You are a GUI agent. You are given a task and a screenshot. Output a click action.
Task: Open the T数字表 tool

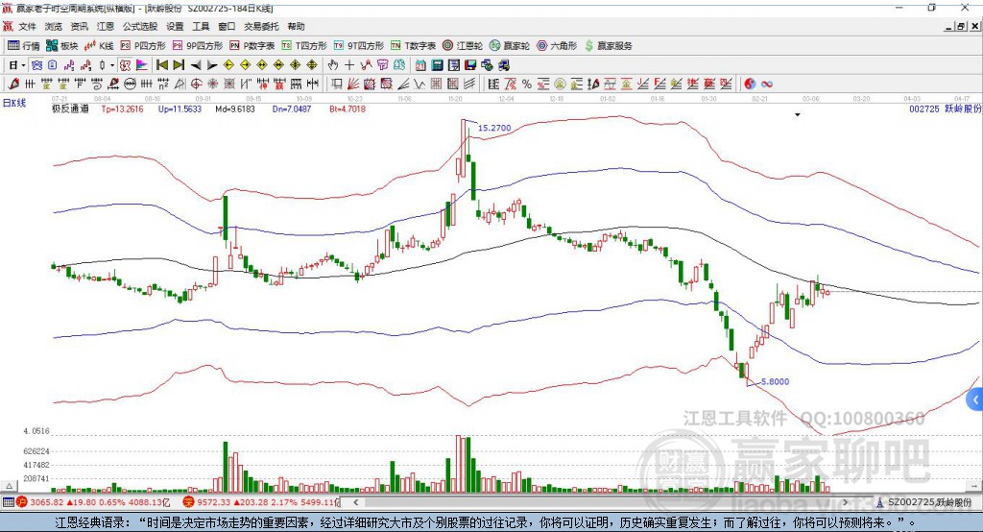pyautogui.click(x=413, y=46)
